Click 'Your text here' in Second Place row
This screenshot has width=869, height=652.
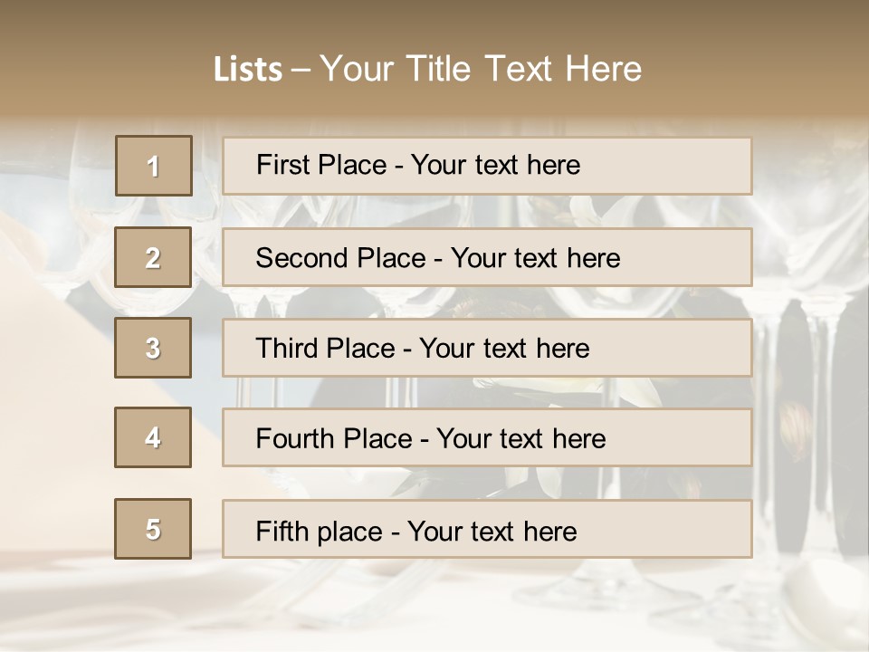coord(535,258)
